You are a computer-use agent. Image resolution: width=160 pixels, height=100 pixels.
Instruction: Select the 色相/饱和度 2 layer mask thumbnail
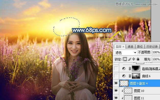[136, 68]
